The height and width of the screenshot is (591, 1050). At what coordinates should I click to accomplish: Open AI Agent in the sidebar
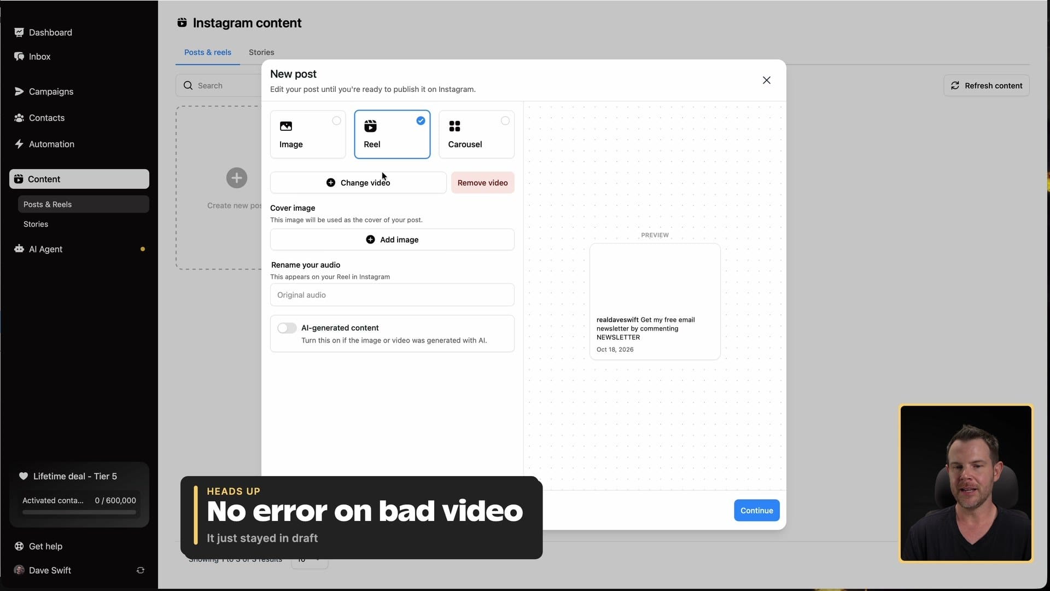click(38, 249)
